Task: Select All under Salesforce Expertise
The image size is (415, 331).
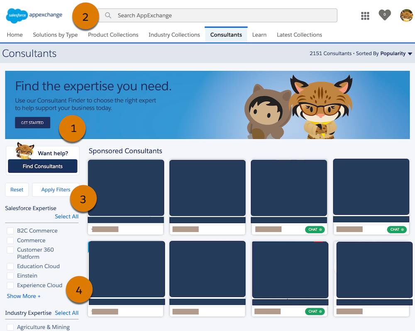Action: click(66, 217)
